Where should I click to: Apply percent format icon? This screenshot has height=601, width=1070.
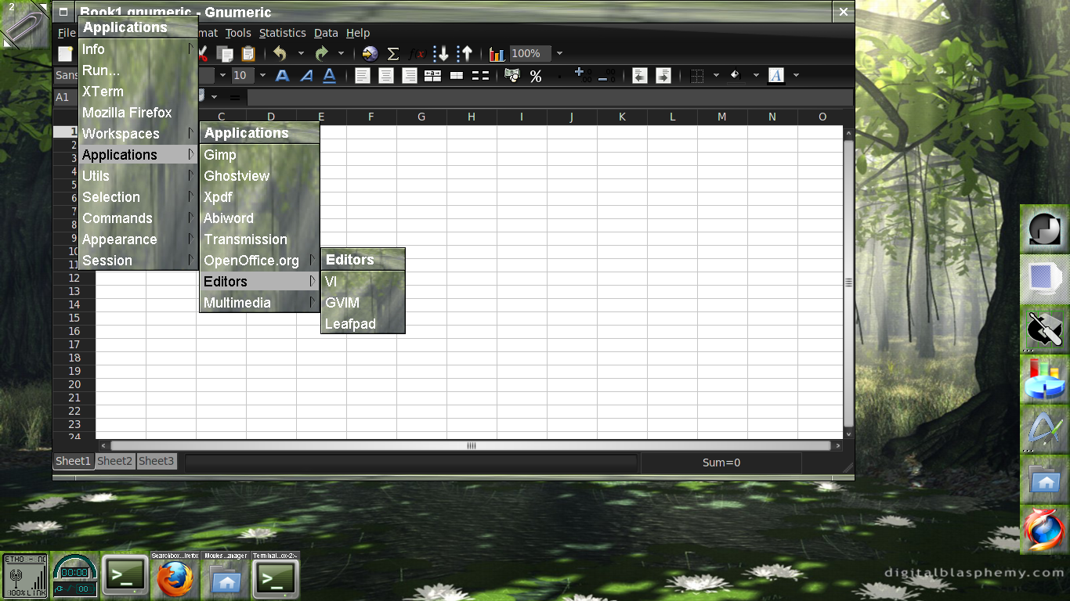point(536,76)
